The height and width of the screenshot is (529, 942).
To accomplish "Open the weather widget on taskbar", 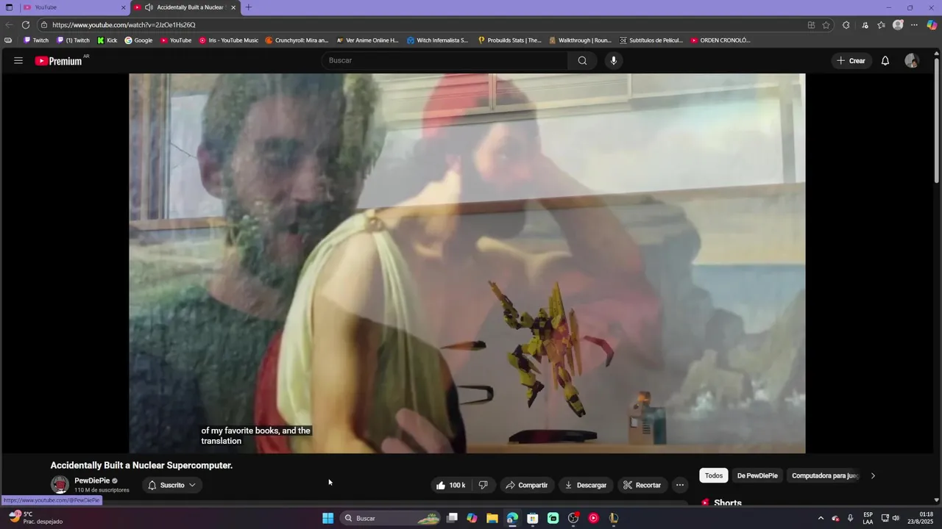I will tap(35, 518).
